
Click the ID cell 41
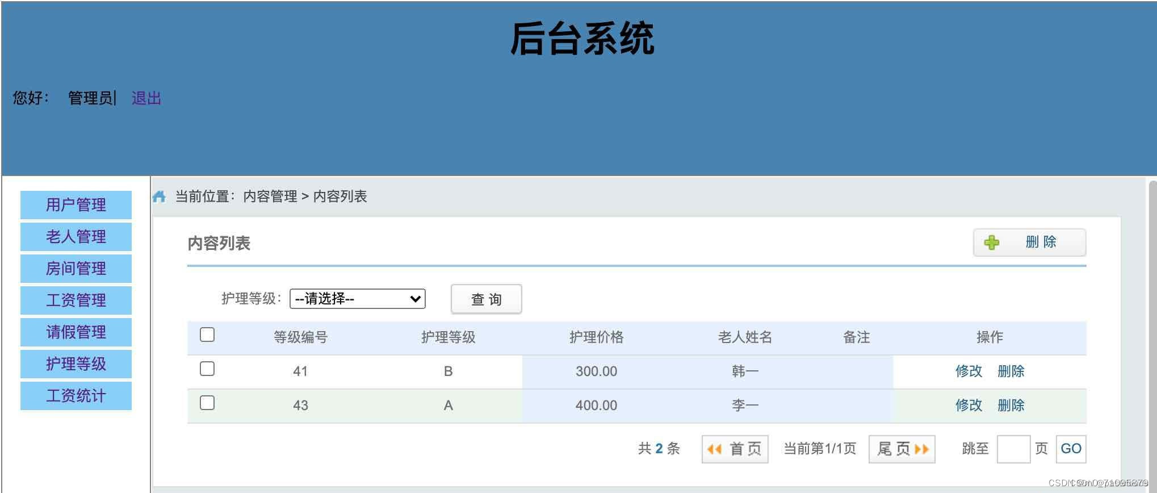pos(300,371)
